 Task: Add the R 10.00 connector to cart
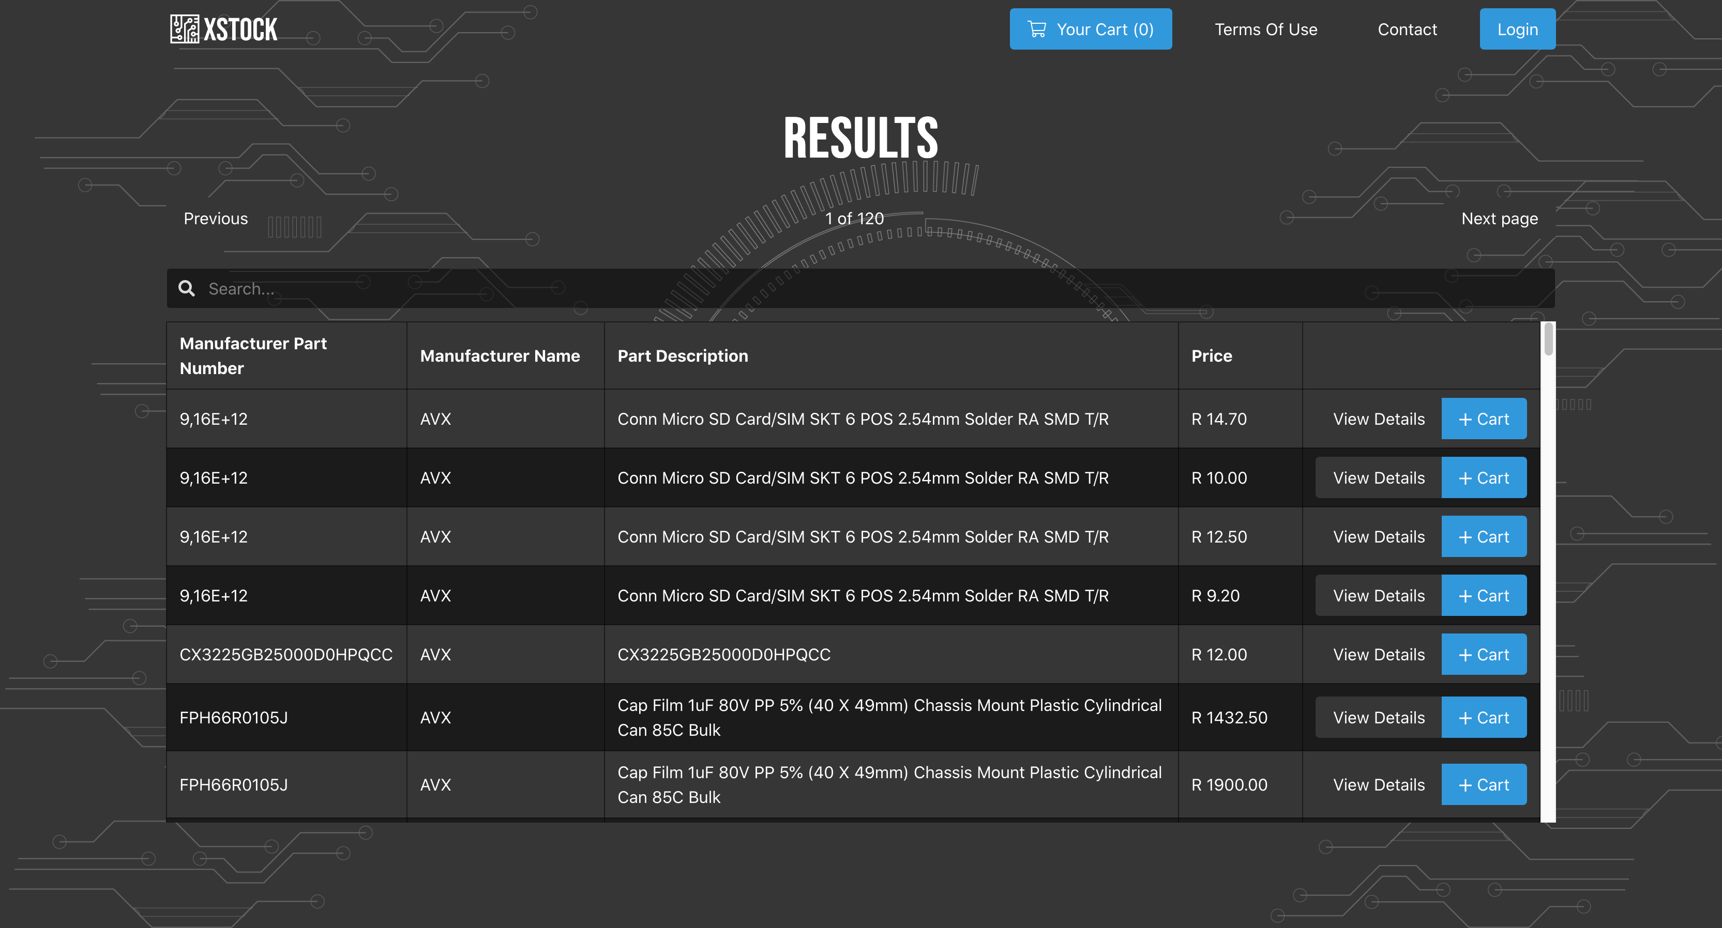[x=1484, y=478]
